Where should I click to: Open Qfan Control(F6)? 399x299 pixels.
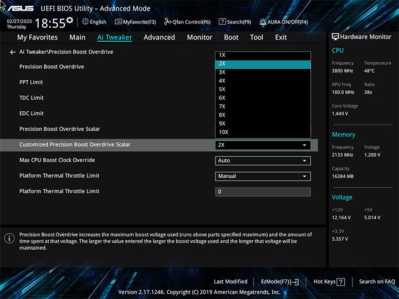(187, 22)
